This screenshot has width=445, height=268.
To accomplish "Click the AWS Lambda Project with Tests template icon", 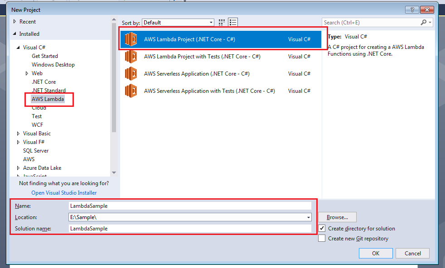I will coord(131,56).
